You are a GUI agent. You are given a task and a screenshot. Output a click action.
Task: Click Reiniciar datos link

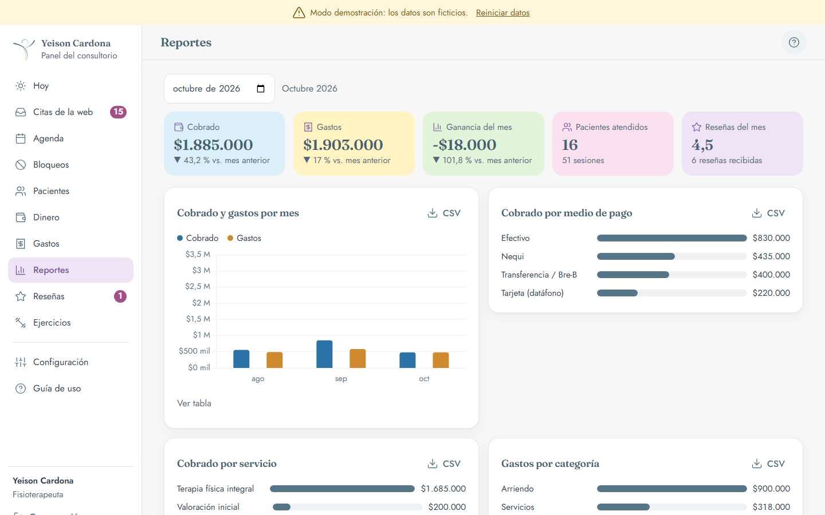pos(502,13)
